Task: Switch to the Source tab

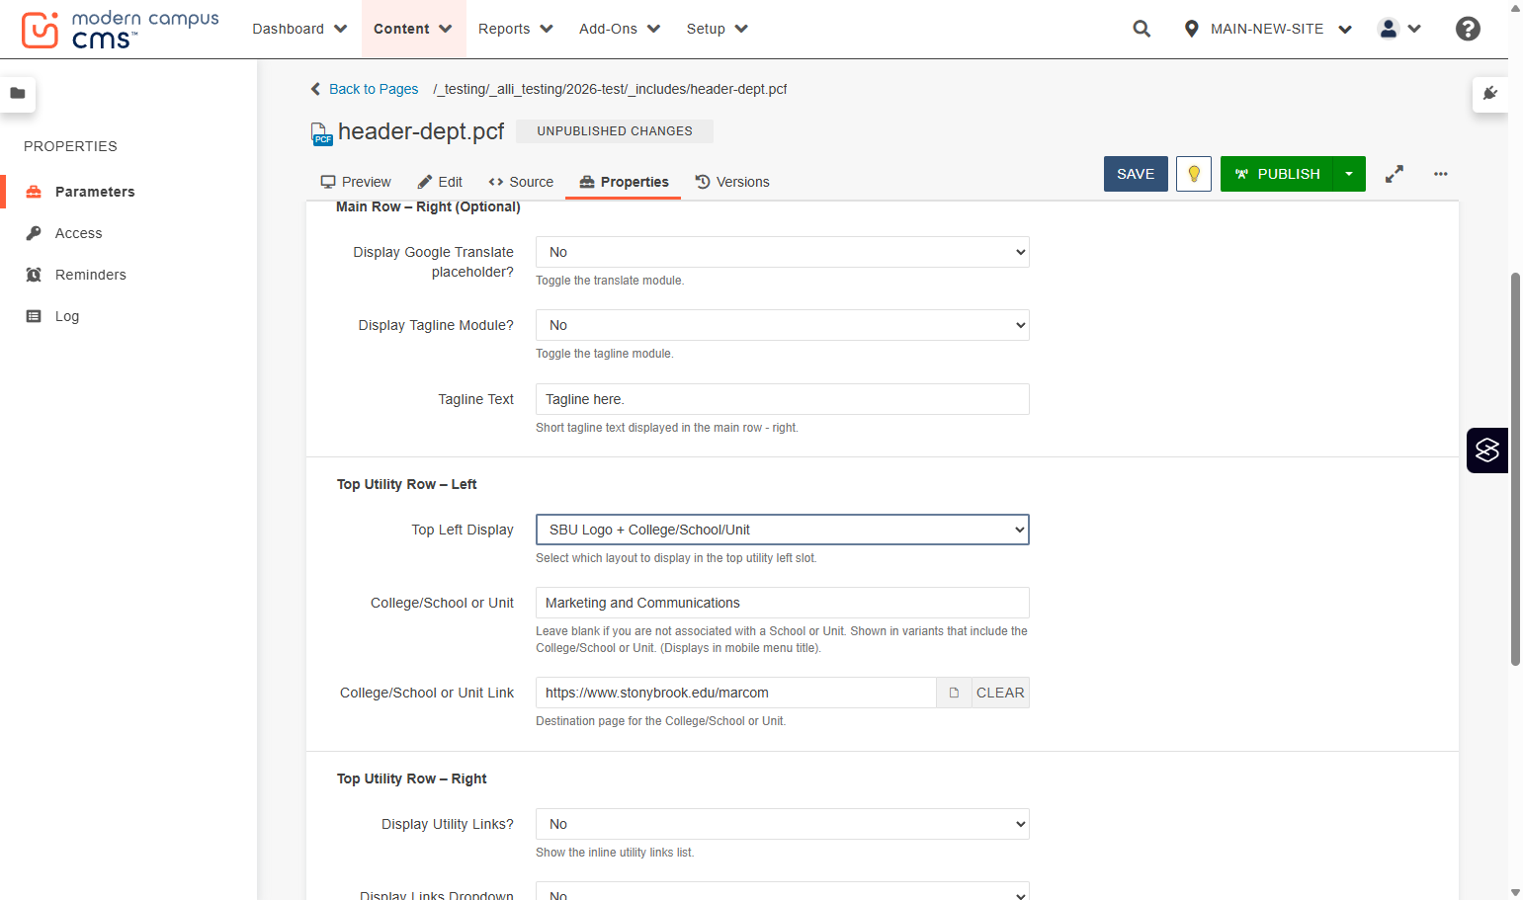Action: pos(521,182)
